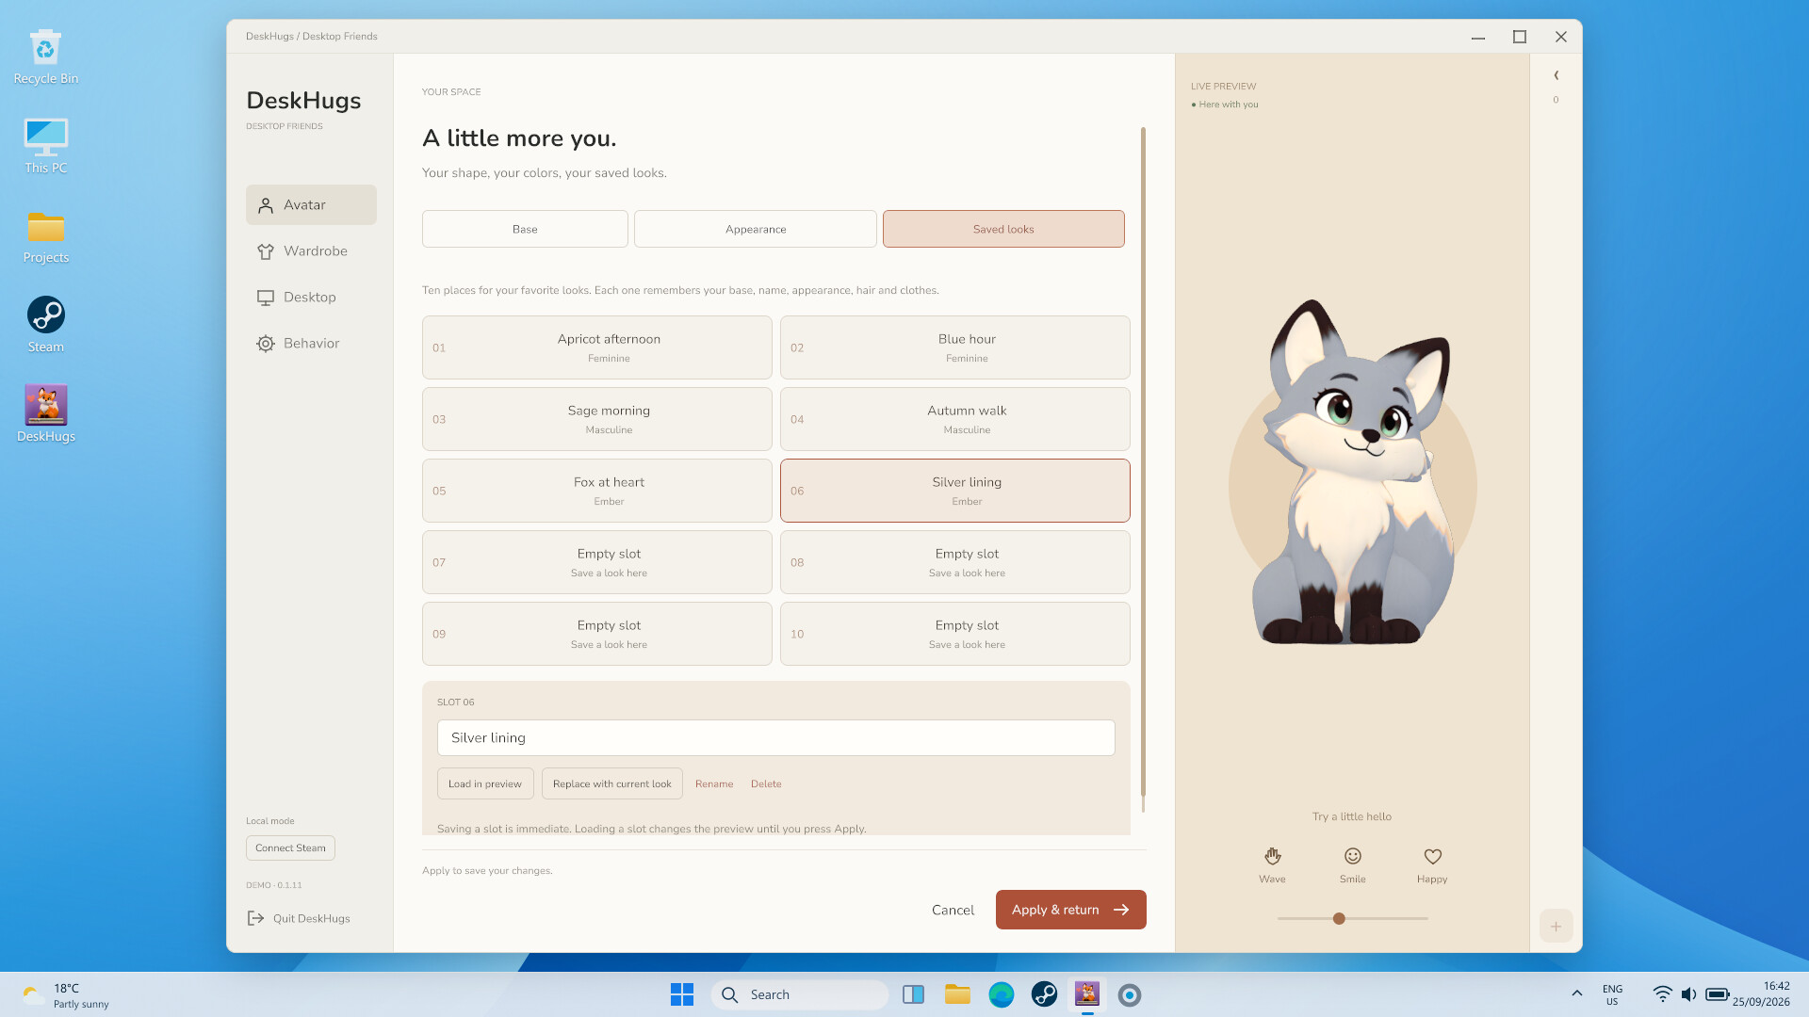Image resolution: width=1809 pixels, height=1017 pixels.
Task: Open the Wardrobe section in sidebar
Action: (x=311, y=251)
